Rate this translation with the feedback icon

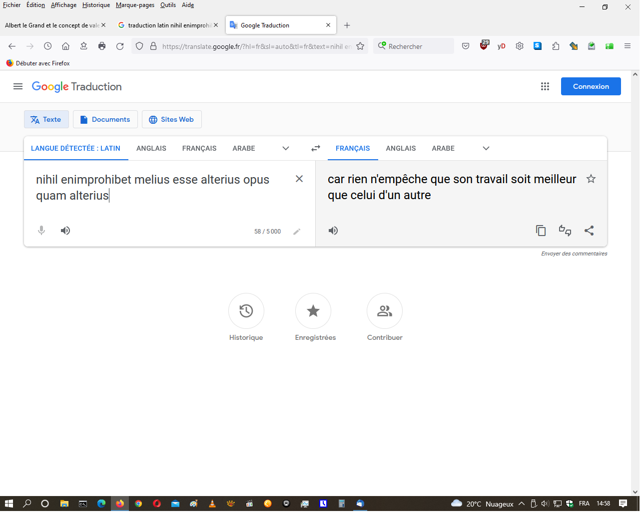coord(565,231)
